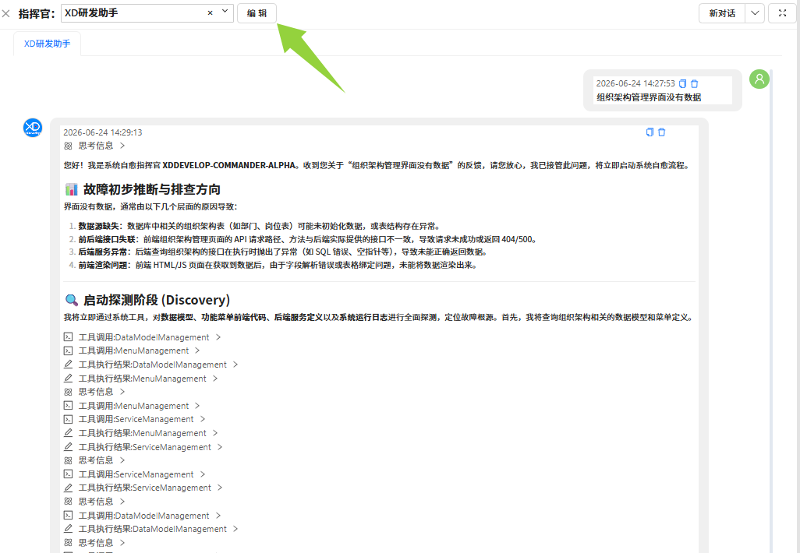Copy the user message about 组织架构管理界面
Image resolution: width=800 pixels, height=553 pixels.
point(683,83)
